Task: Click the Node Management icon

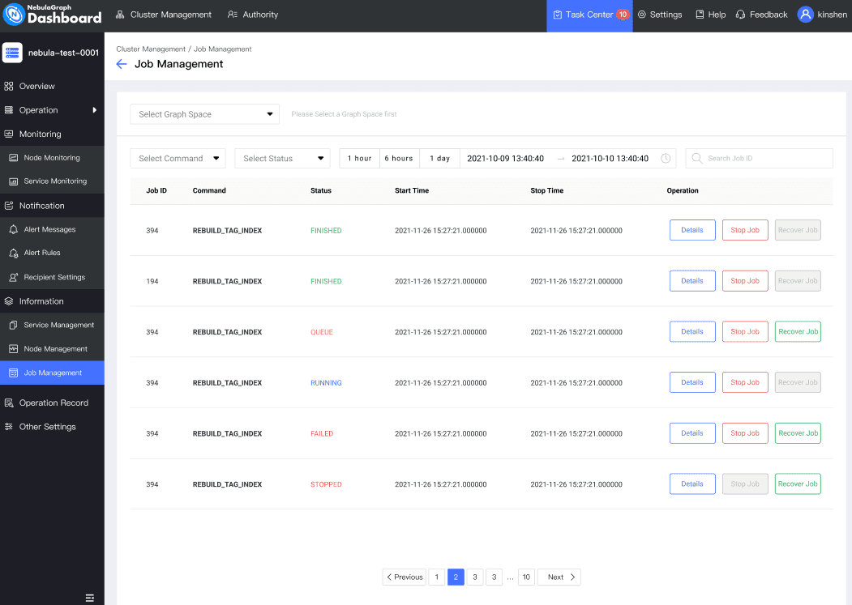Action: [x=14, y=349]
